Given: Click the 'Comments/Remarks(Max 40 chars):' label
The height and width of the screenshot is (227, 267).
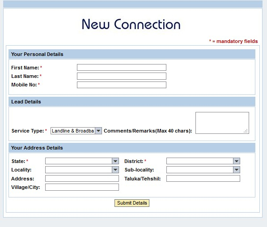Looking at the screenshot, I should (x=148, y=131).
